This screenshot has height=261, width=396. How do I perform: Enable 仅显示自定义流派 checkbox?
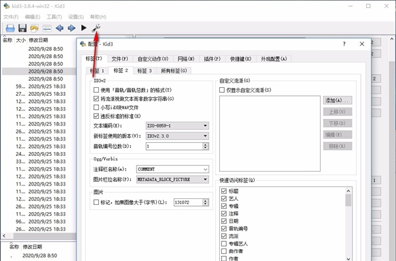[222, 90]
